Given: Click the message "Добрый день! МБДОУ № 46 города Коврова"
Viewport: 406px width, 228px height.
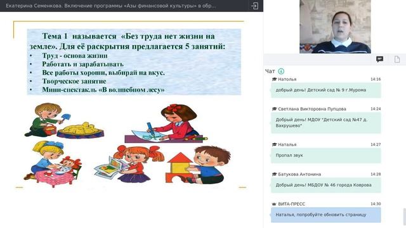Looking at the screenshot, I should pyautogui.click(x=325, y=186).
